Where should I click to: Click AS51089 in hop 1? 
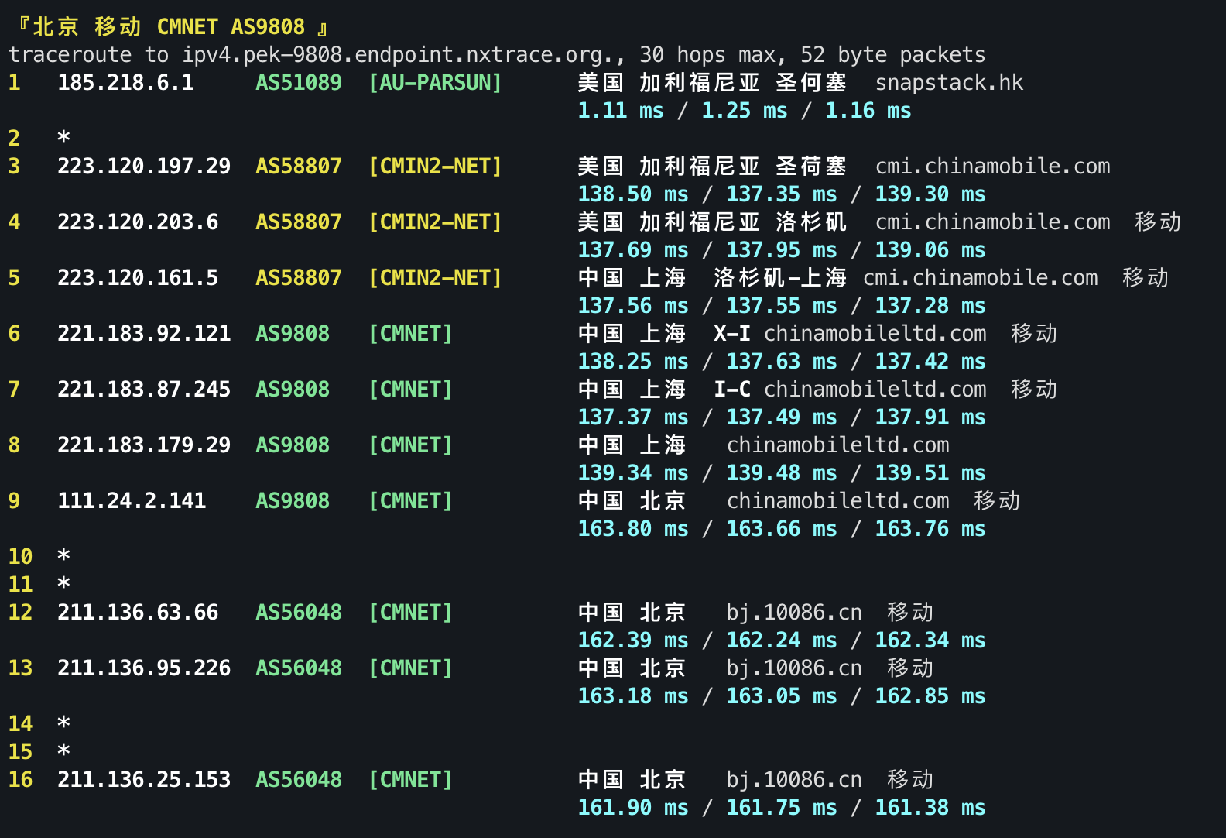tap(299, 83)
